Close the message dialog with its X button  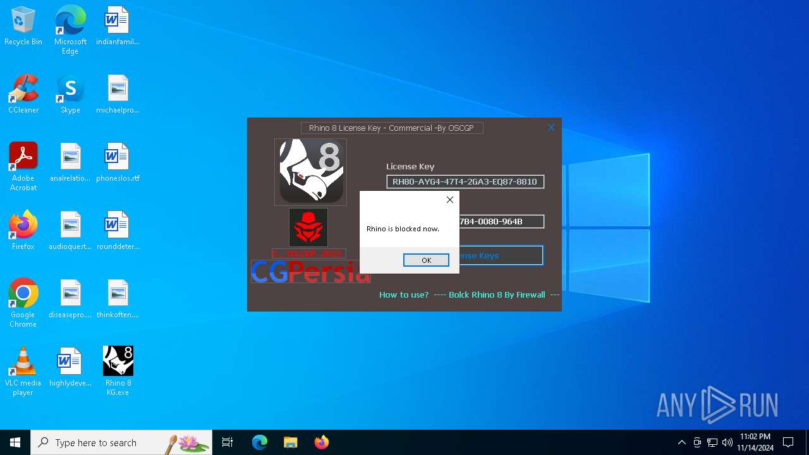pos(450,200)
